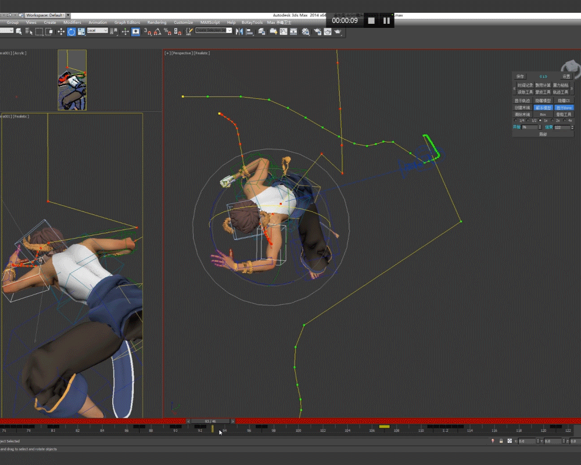581x465 pixels.
Task: Toggle the keyboard shortcut override icon
Action: 135,32
